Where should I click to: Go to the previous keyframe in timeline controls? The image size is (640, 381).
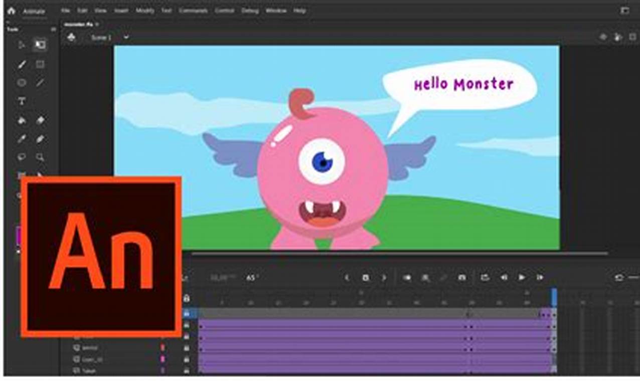[x=347, y=277]
